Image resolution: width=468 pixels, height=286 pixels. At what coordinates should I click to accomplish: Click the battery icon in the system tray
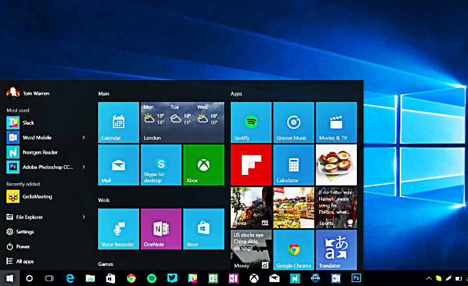[x=458, y=279]
